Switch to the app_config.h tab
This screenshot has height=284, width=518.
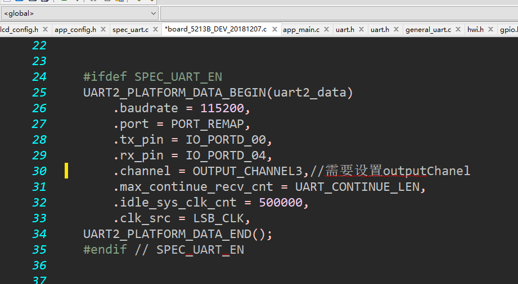tap(75, 30)
